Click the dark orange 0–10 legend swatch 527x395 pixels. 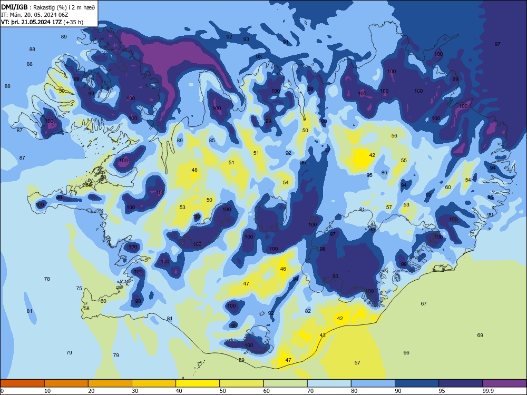point(22,383)
